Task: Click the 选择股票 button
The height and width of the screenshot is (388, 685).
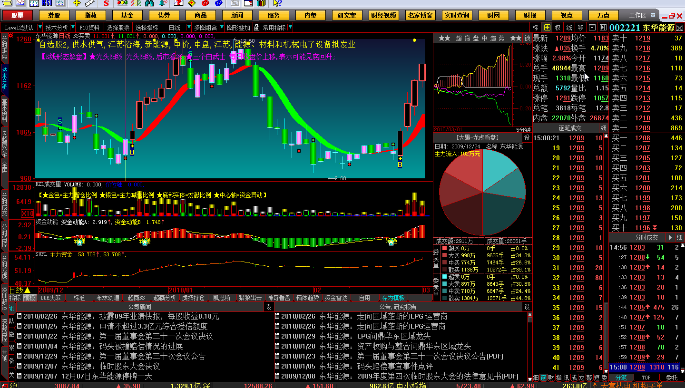Action: pos(118,28)
